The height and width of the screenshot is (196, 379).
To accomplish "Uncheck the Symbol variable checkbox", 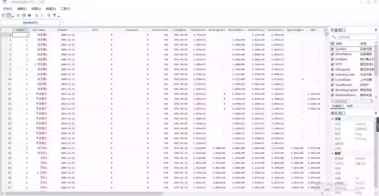I will click(x=332, y=49).
